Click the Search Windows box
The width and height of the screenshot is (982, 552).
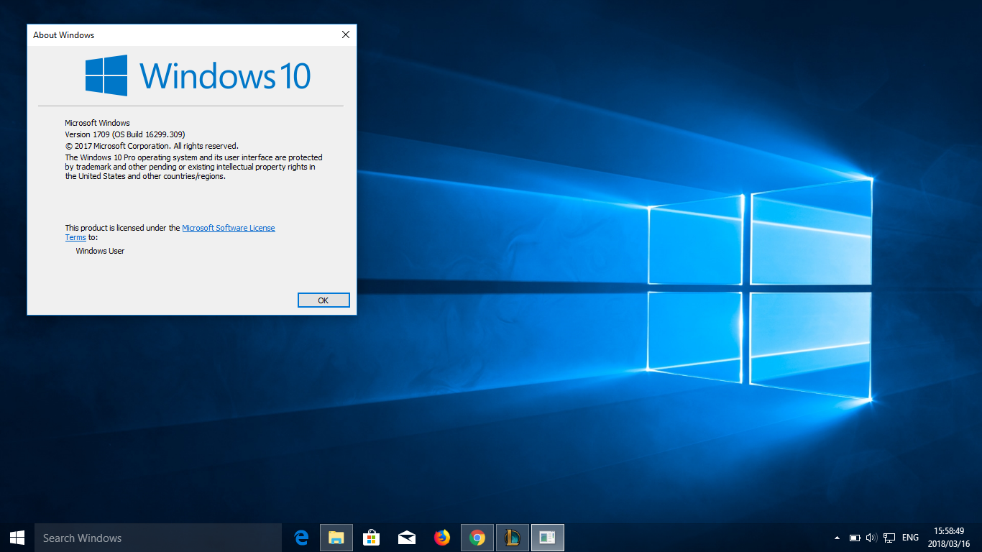click(158, 538)
